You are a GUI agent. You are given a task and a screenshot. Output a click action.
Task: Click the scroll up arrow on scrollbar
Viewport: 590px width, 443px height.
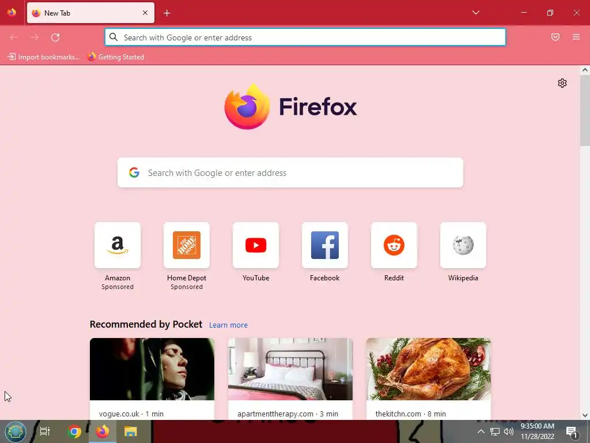click(585, 70)
